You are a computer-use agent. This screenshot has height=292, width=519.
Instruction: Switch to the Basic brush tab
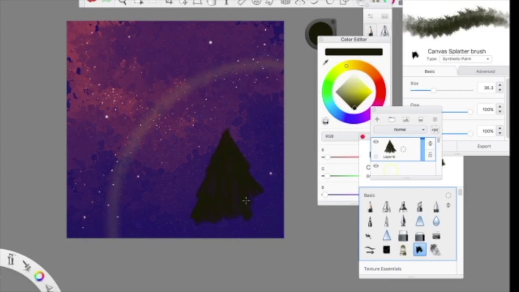click(429, 71)
